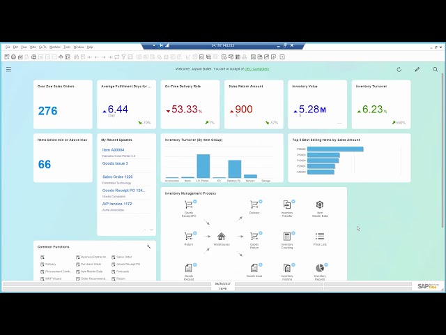Open the Window menu
The image size is (446, 335).
pos(79,47)
